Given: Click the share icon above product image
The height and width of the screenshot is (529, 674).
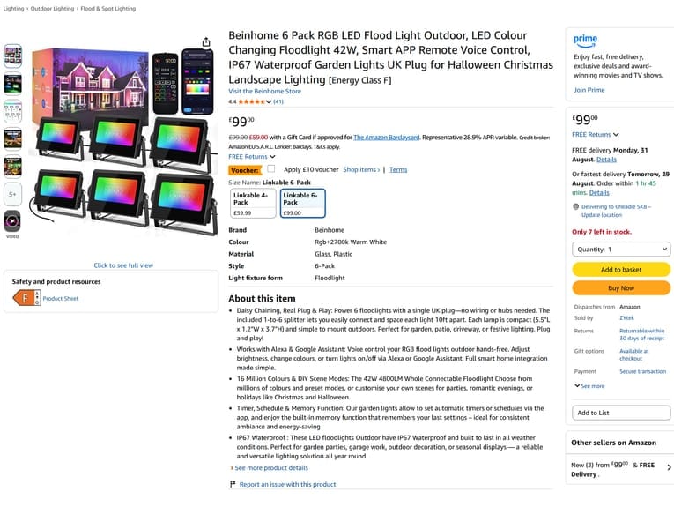Looking at the screenshot, I should click(206, 41).
